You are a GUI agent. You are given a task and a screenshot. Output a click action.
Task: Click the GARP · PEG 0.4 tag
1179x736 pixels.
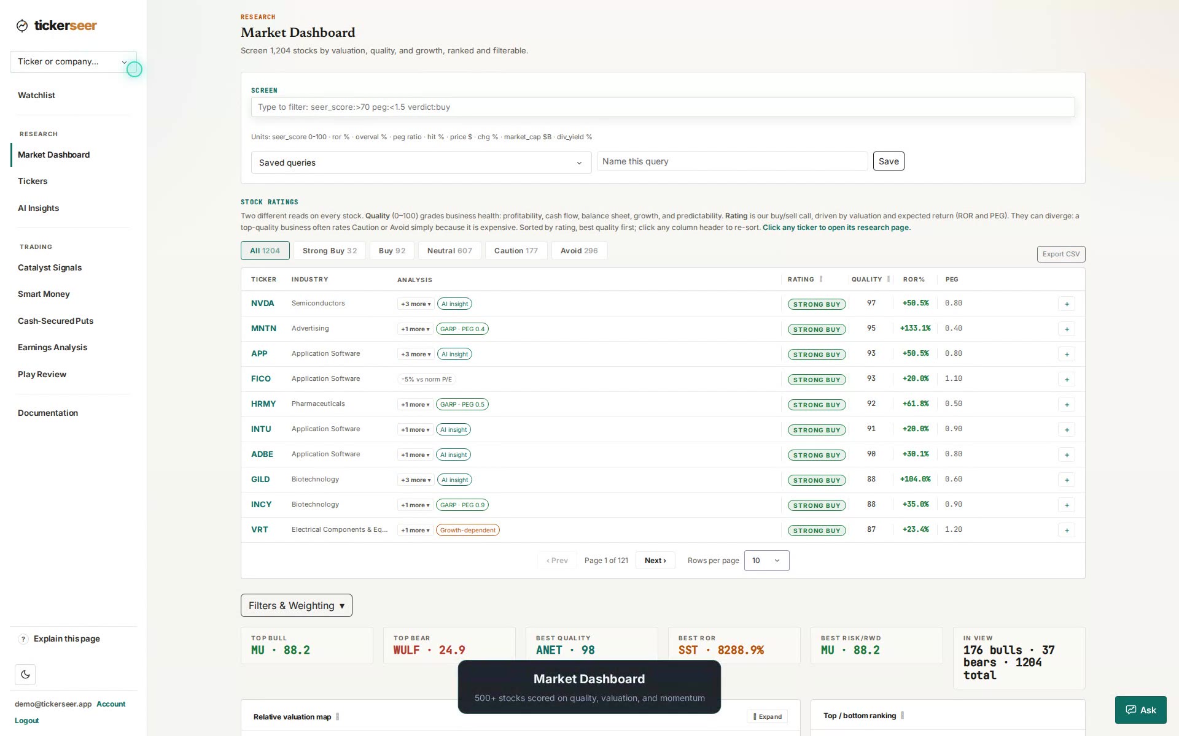pyautogui.click(x=462, y=329)
